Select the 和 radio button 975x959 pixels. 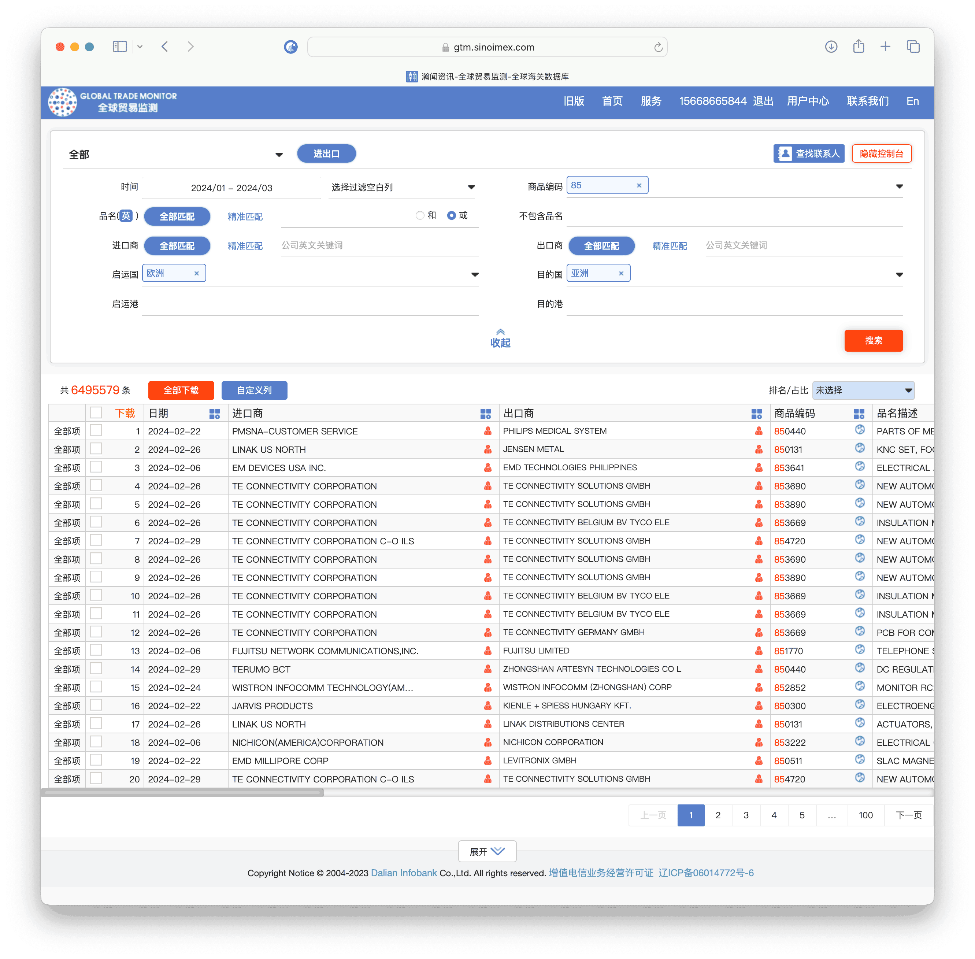pyautogui.click(x=419, y=215)
